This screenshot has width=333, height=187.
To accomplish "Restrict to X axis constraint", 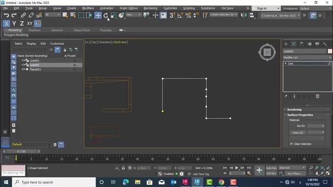I will tap(6, 23).
